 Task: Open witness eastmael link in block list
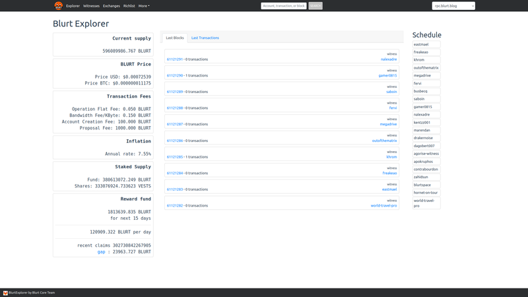[389, 189]
